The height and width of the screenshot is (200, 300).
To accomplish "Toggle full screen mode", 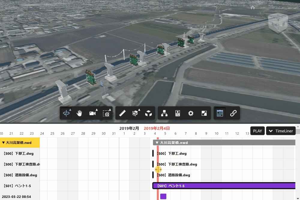I will pos(204,113).
